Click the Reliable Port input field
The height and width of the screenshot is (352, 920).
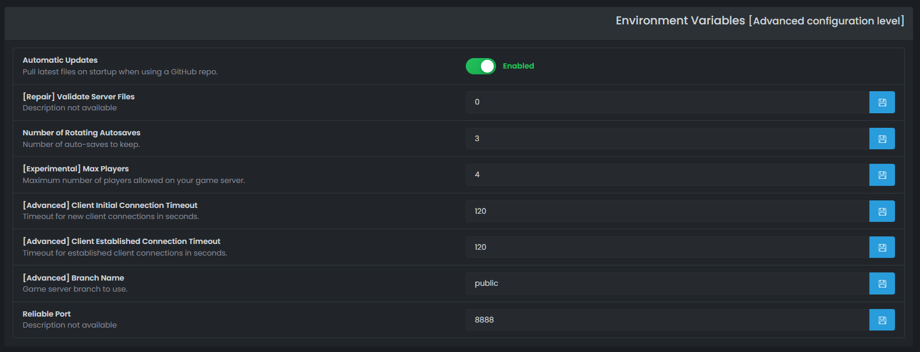666,320
